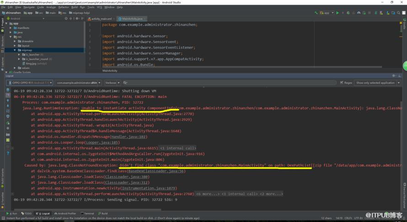407x222 pixels.
Task: Click the Logcat search input field
Action: click(x=230, y=83)
